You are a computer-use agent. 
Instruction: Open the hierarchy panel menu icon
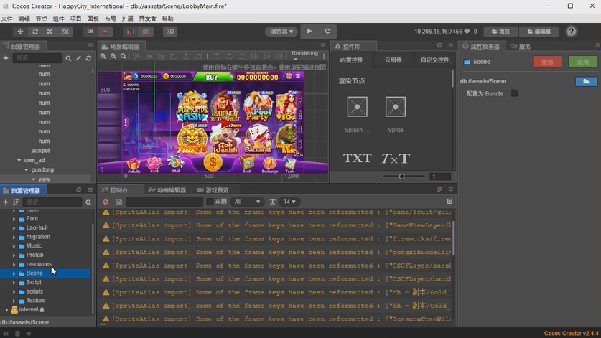tap(90, 46)
